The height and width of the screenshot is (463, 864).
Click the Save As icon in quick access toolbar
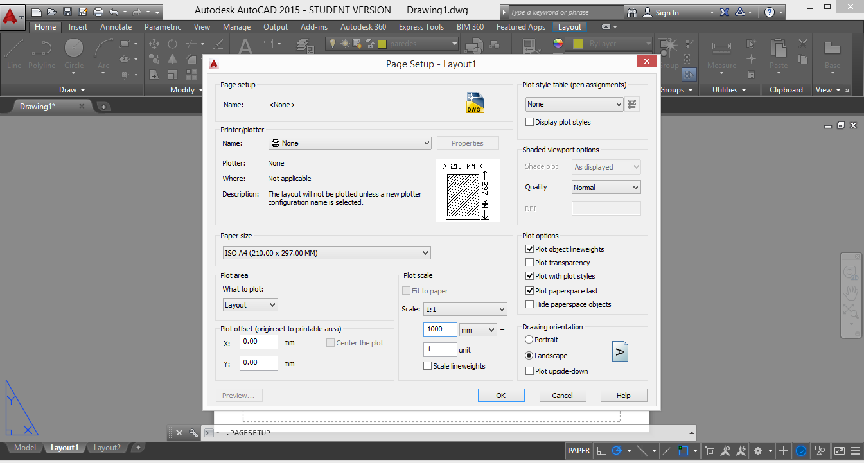tap(82, 12)
